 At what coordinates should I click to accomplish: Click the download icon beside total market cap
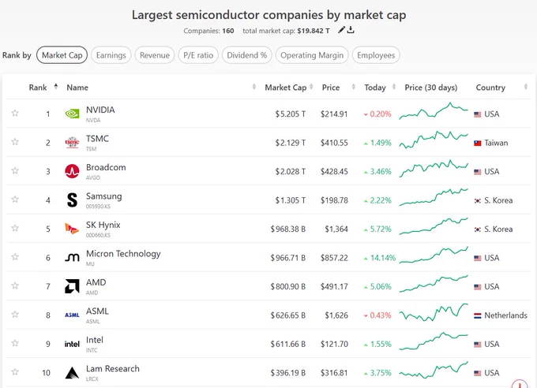(351, 30)
